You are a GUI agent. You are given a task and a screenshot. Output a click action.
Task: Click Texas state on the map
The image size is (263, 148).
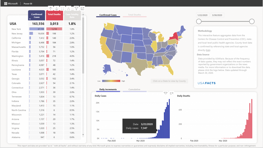(138, 64)
